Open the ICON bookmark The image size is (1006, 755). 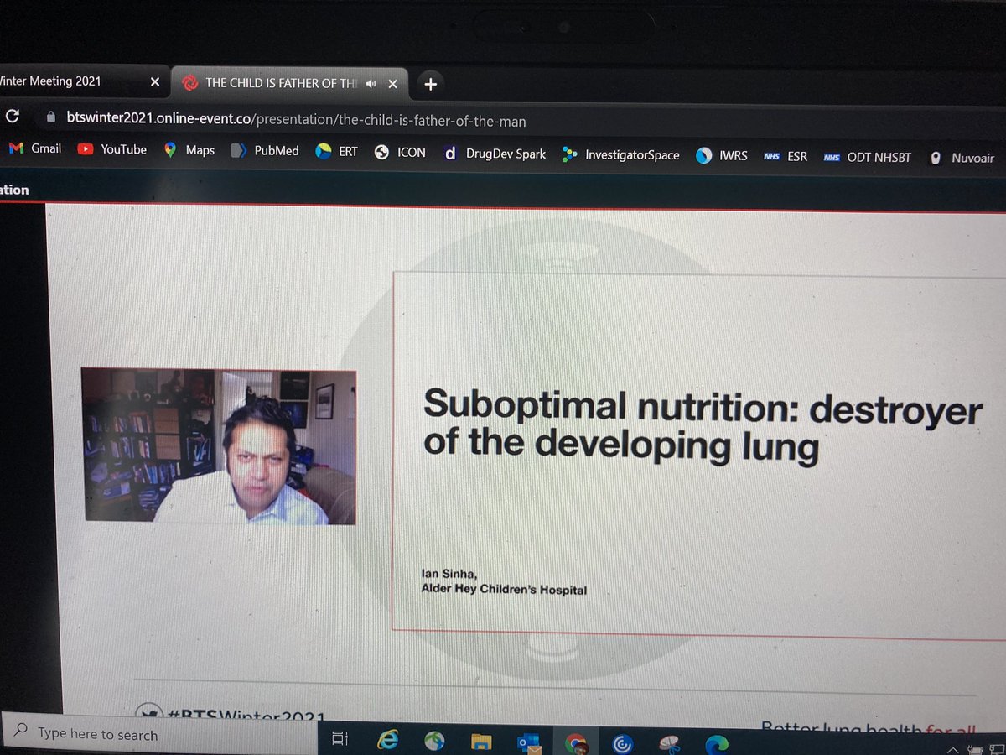tap(400, 153)
